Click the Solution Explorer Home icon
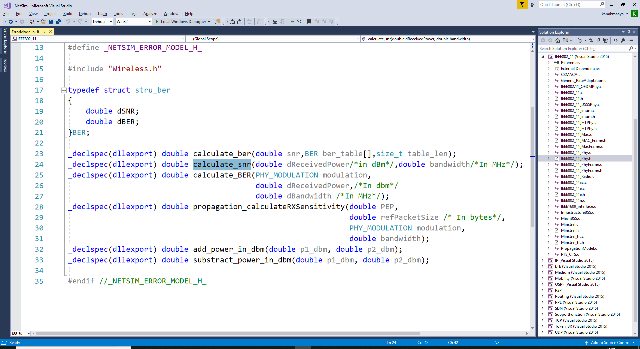 click(558, 40)
